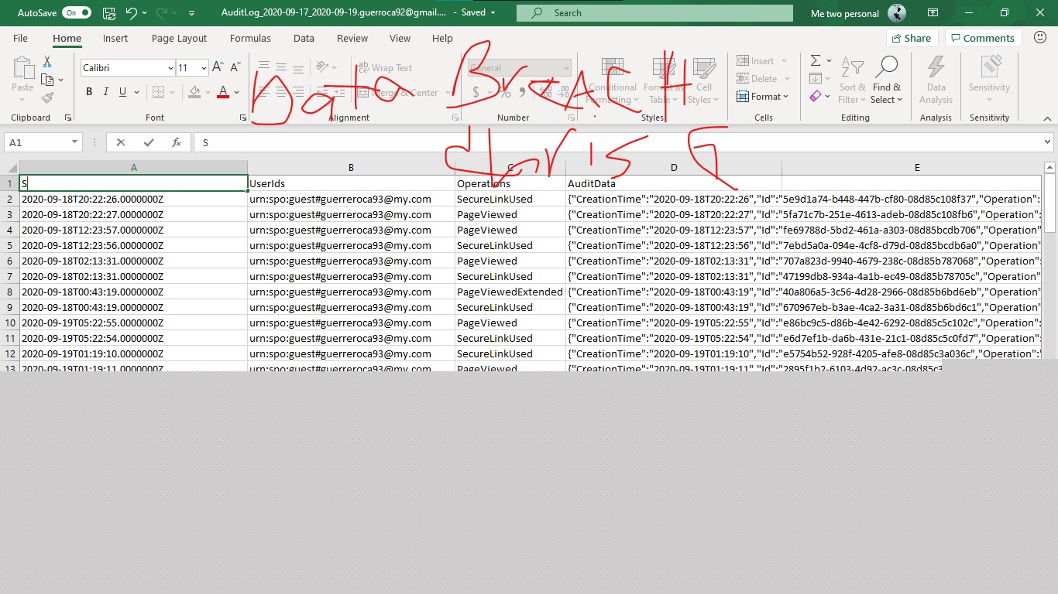Click the Share button

[x=912, y=38]
